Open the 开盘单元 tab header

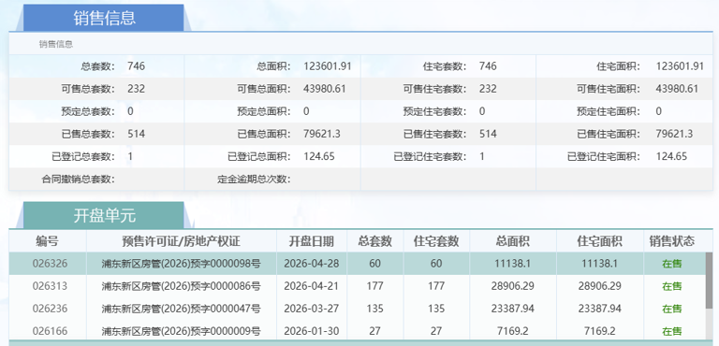point(104,215)
